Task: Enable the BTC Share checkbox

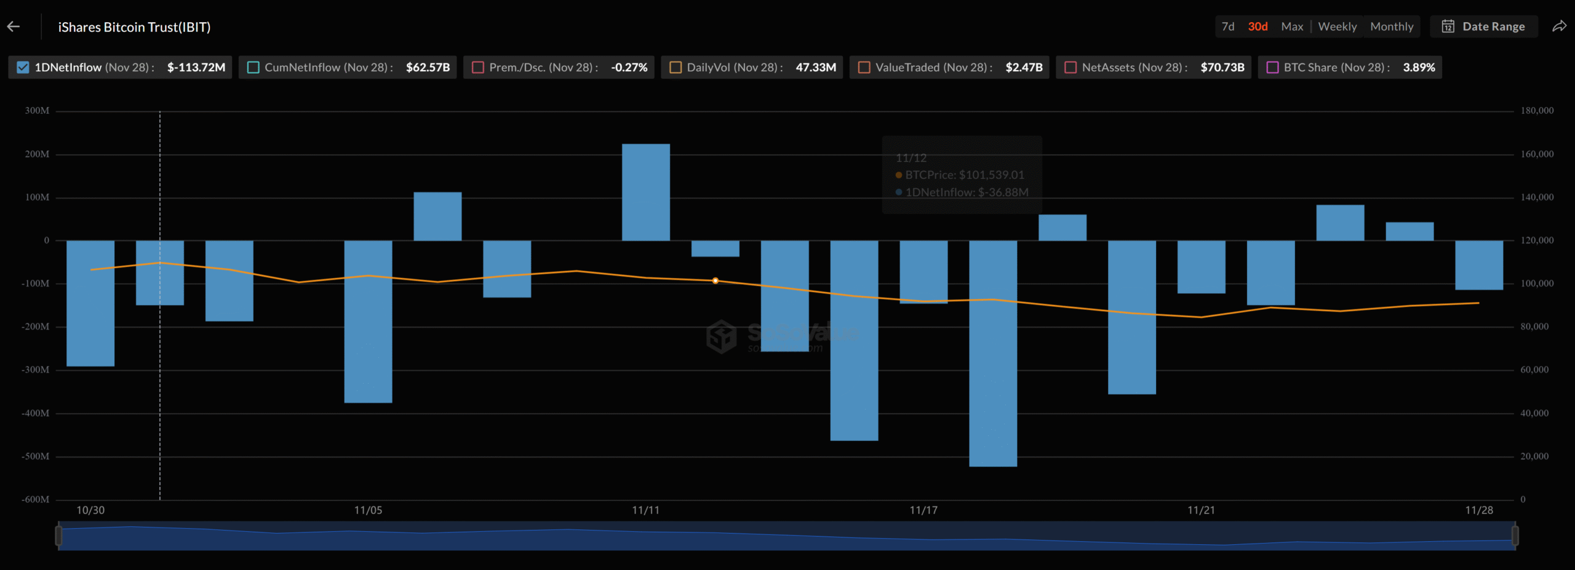Action: (1272, 68)
